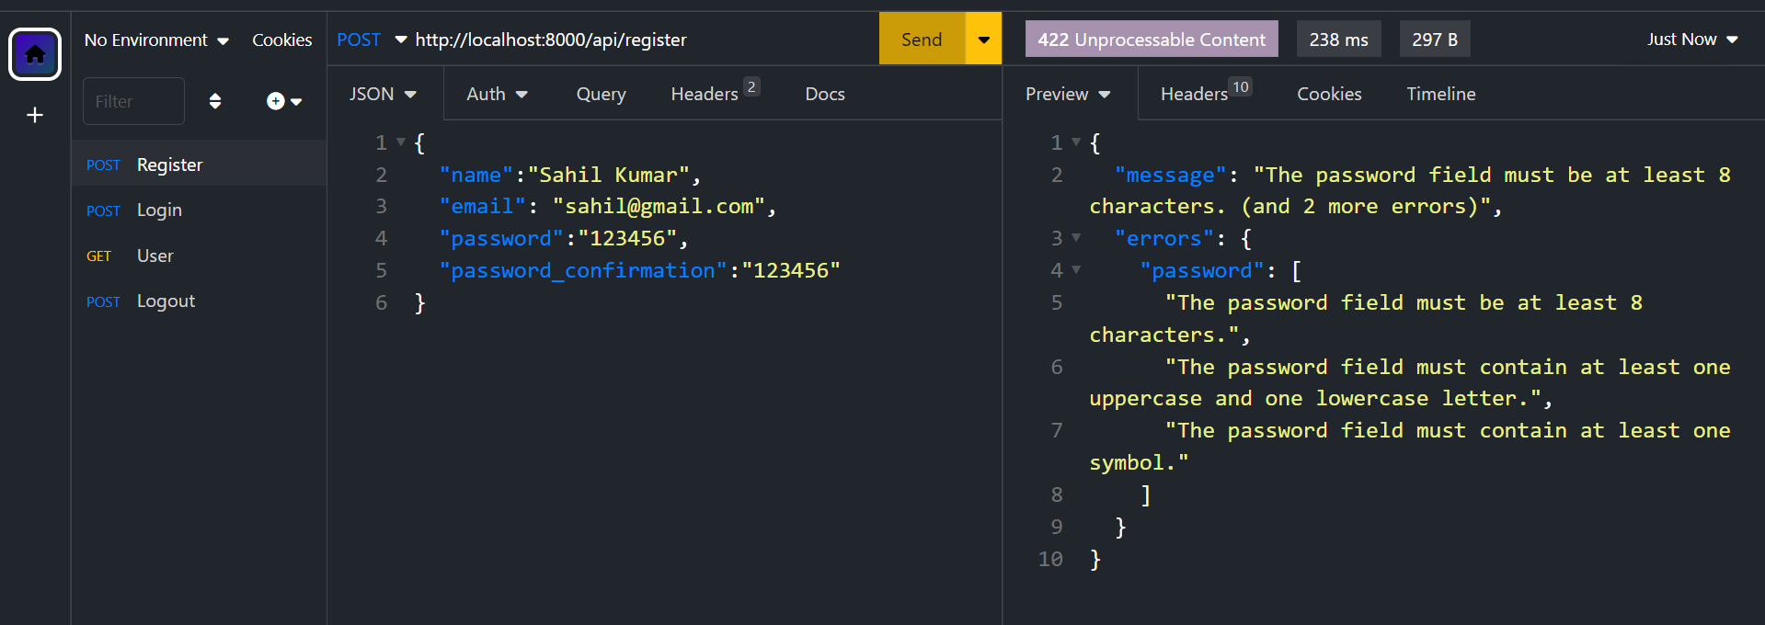Open the request Docs tab
Viewport: 1765px width, 625px height.
pyautogui.click(x=824, y=94)
